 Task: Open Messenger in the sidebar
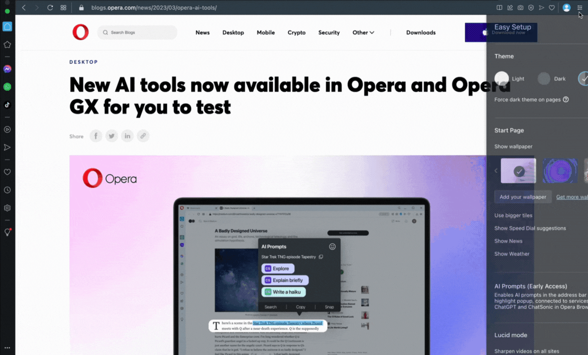7,69
